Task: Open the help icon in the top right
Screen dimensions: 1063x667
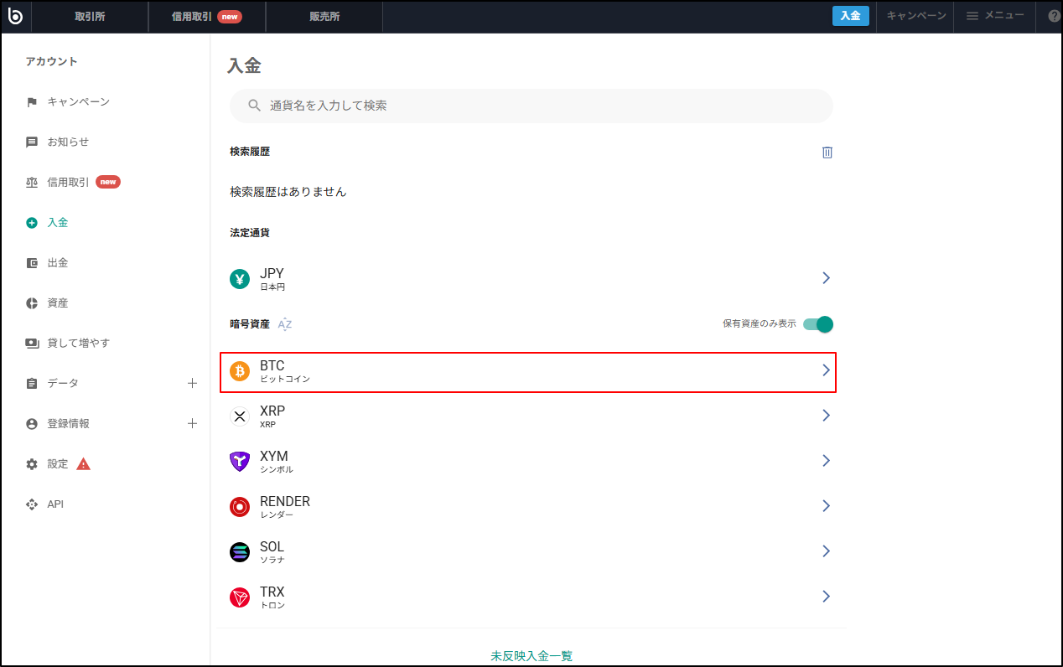Action: click(1054, 16)
